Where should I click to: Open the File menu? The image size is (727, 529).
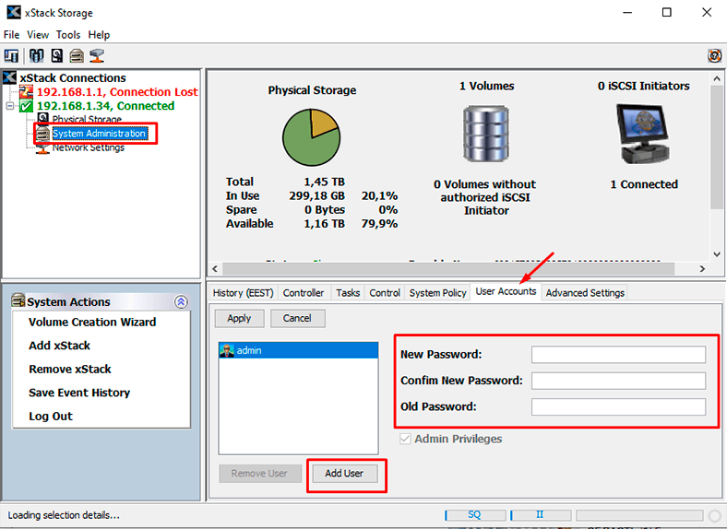12,35
